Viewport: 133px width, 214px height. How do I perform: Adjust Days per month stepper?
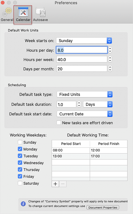point(110,69)
